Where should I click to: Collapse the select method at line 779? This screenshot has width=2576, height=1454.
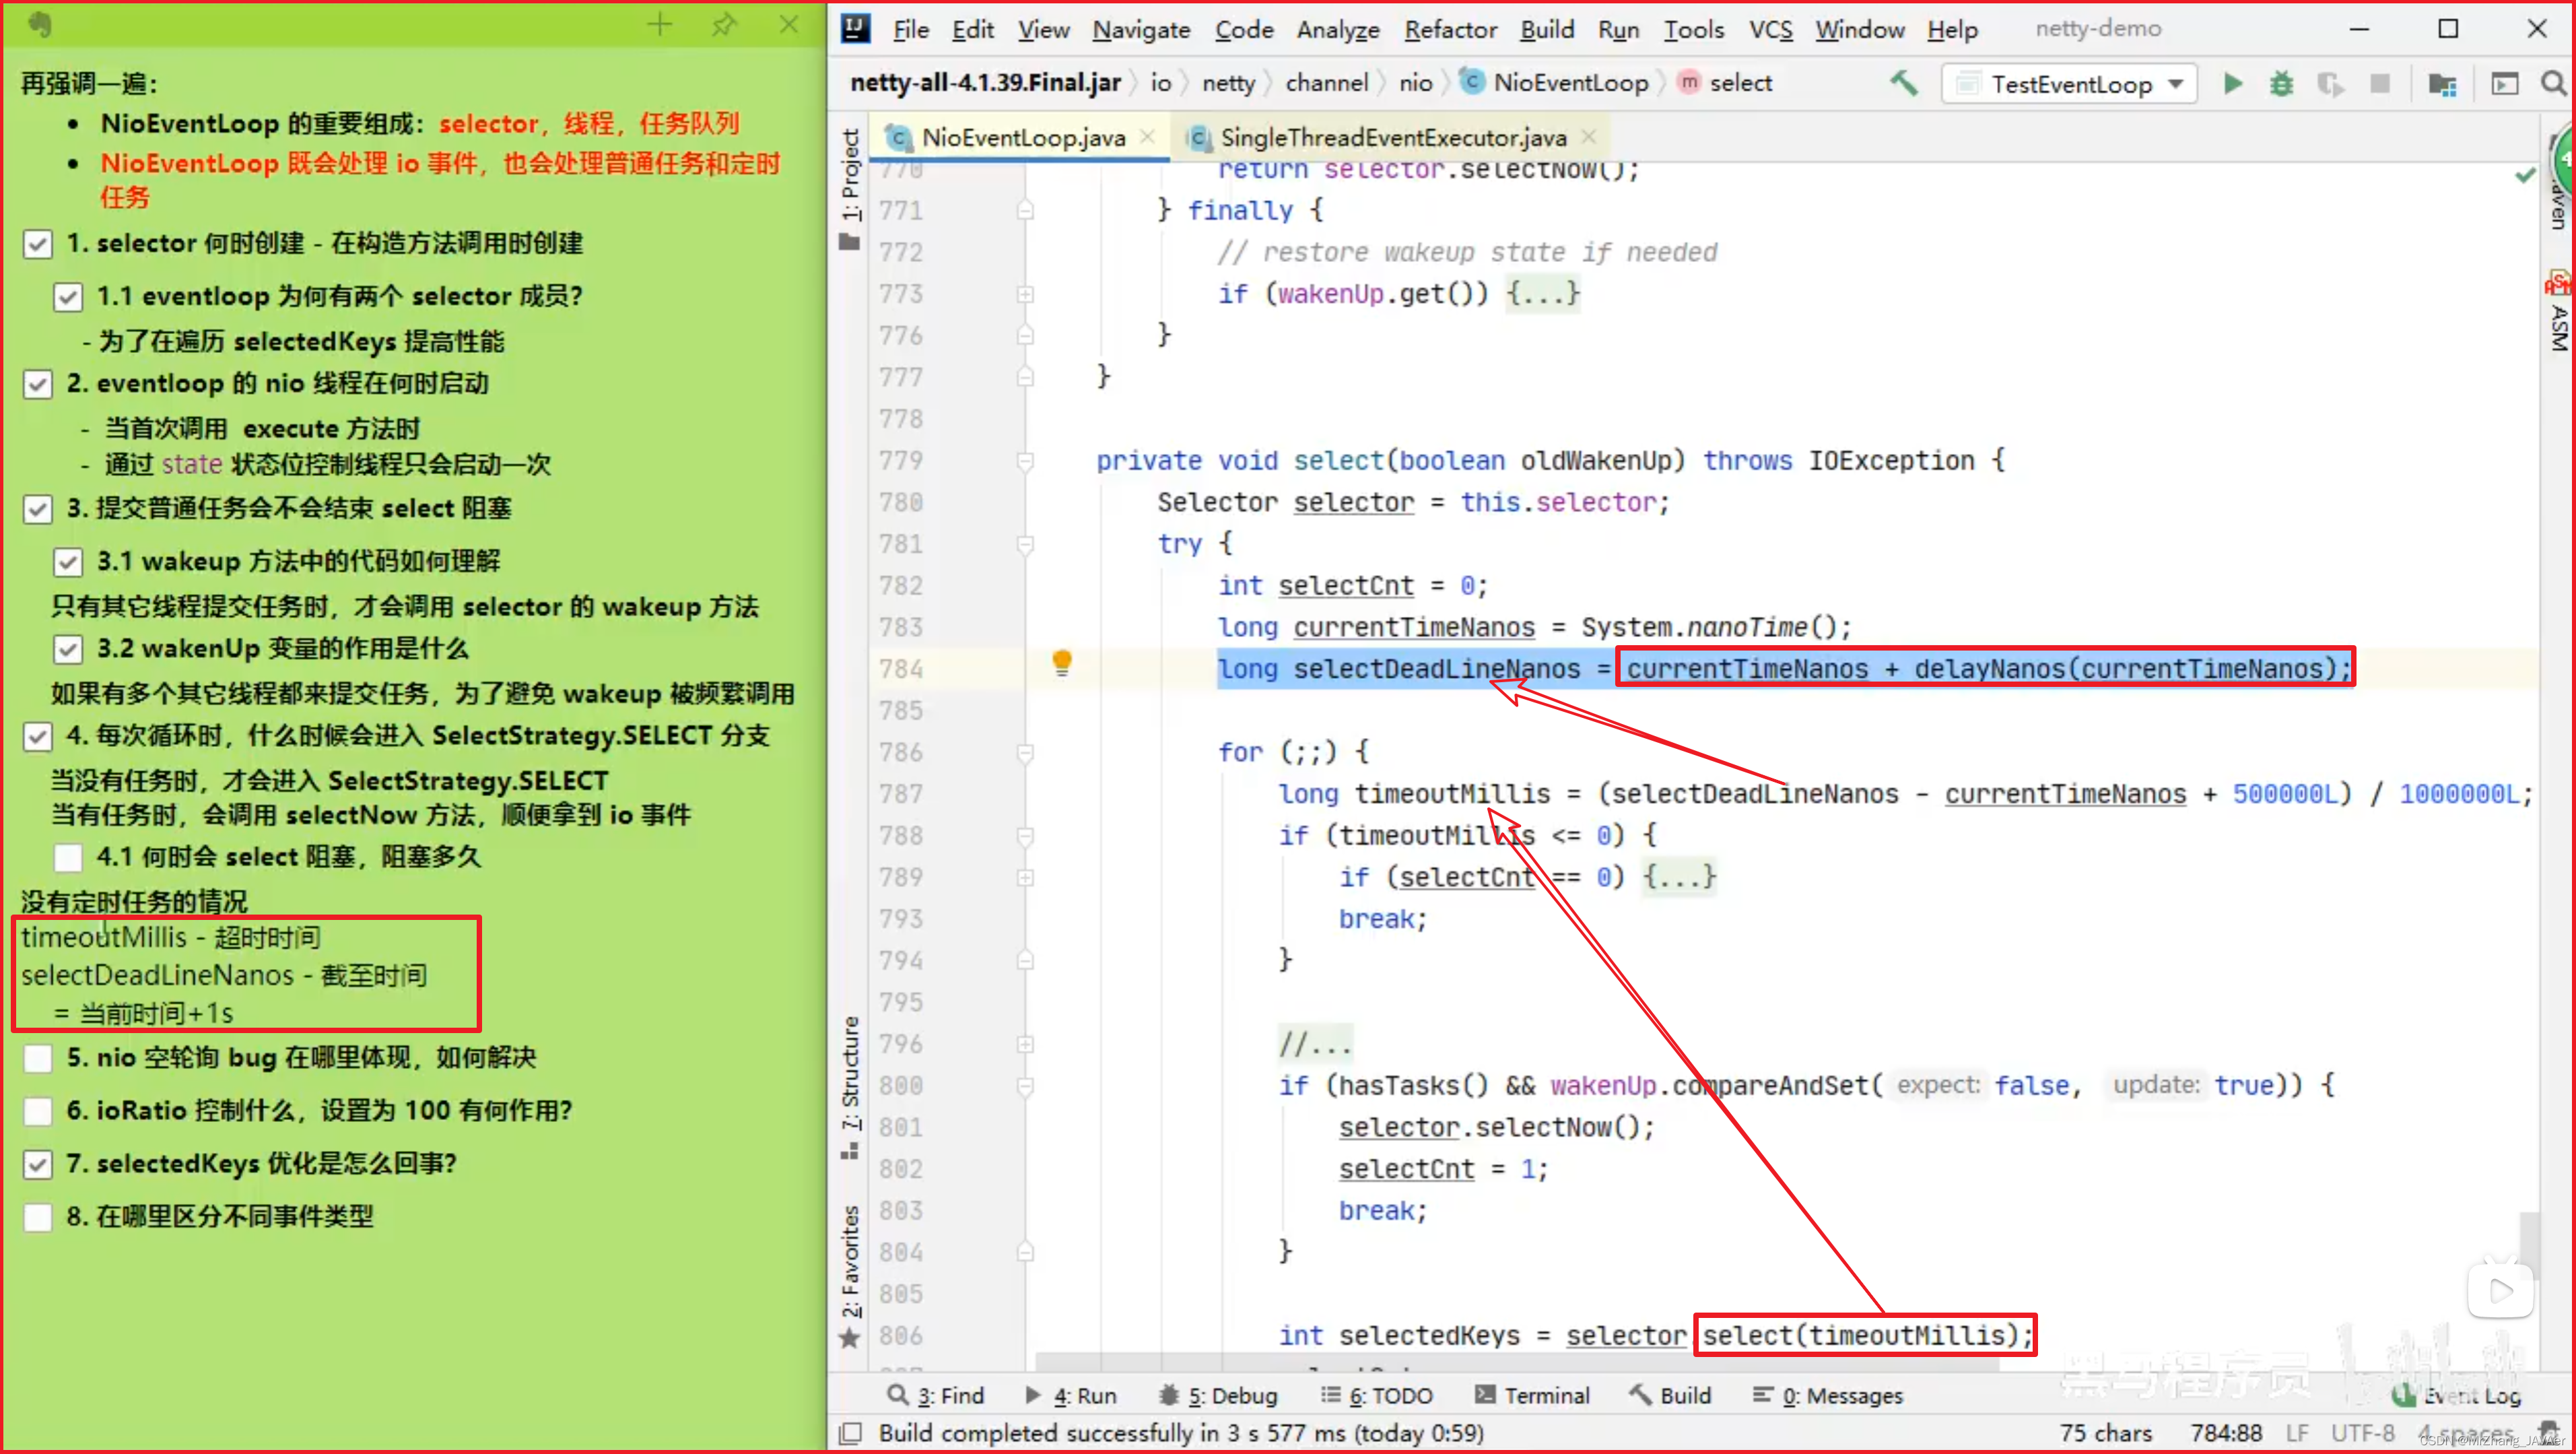pos(1025,461)
